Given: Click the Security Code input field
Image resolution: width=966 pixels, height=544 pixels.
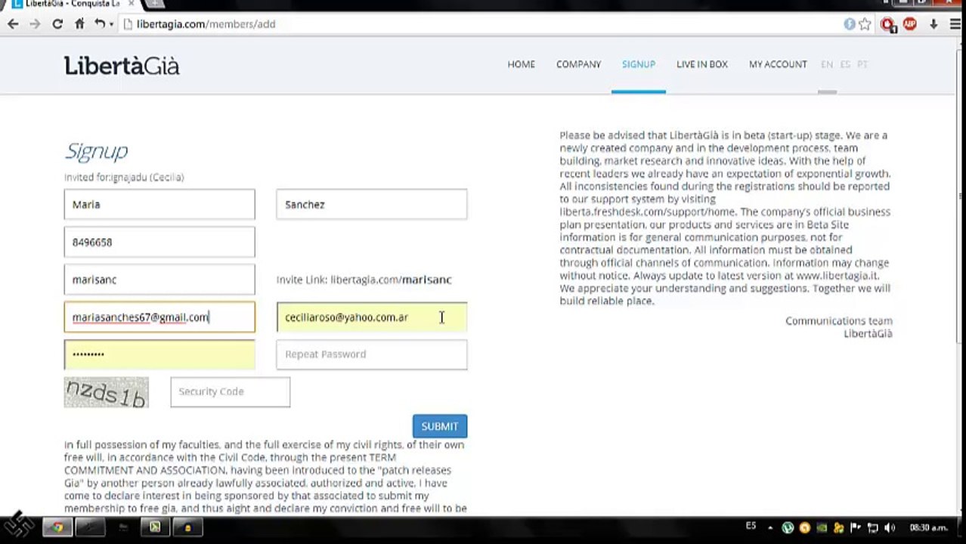Looking at the screenshot, I should pos(231,391).
